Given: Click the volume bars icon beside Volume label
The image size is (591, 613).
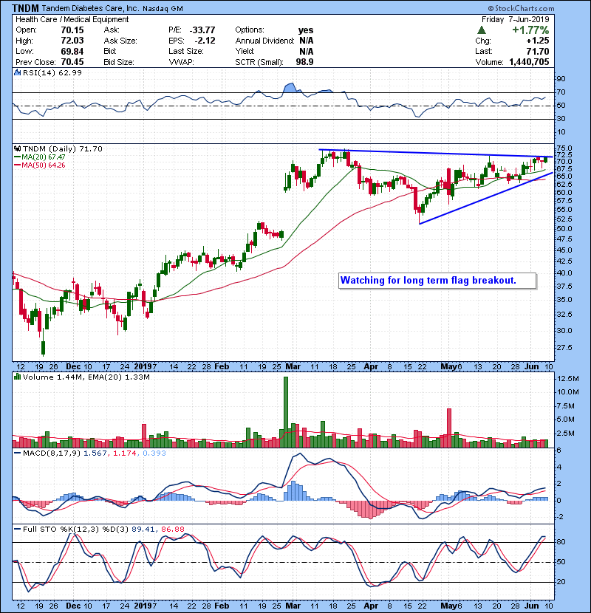Looking at the screenshot, I should 17,377.
